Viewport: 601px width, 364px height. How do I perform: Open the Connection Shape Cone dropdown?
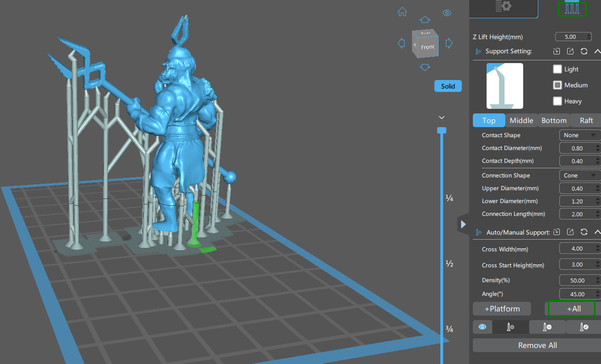[579, 175]
